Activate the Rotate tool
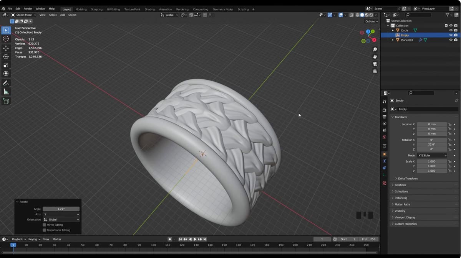 (x=6, y=56)
